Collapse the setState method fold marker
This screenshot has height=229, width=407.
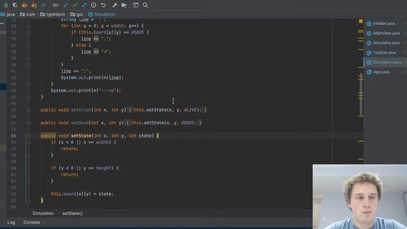[29, 135]
